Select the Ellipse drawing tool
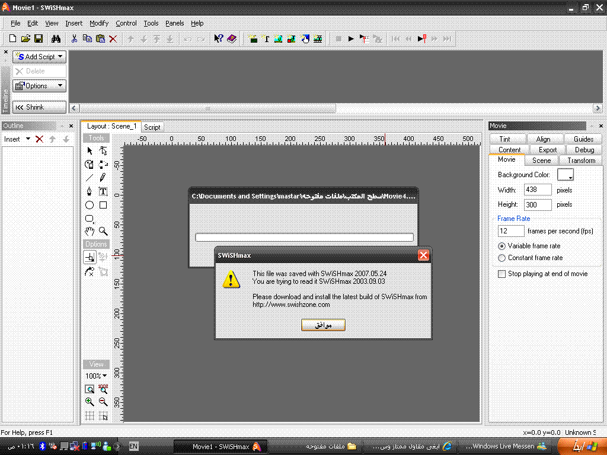This screenshot has height=455, width=607. point(90,205)
